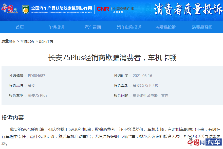Image resolution: width=223 pixels, height=149 pixels.
Task: Click issue tag 其它
Action: coord(165,95)
